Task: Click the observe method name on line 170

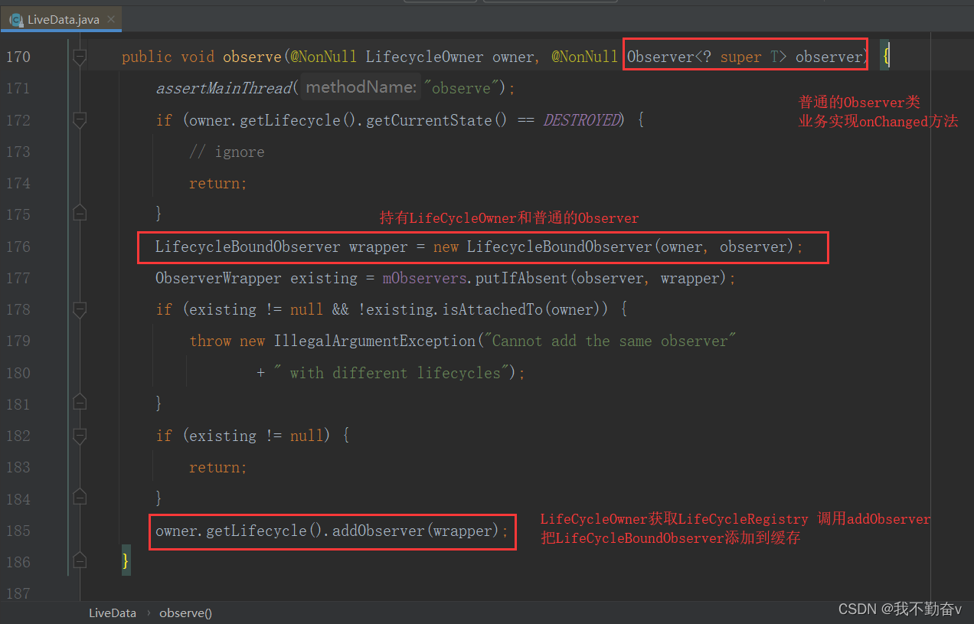Action: click(x=252, y=57)
